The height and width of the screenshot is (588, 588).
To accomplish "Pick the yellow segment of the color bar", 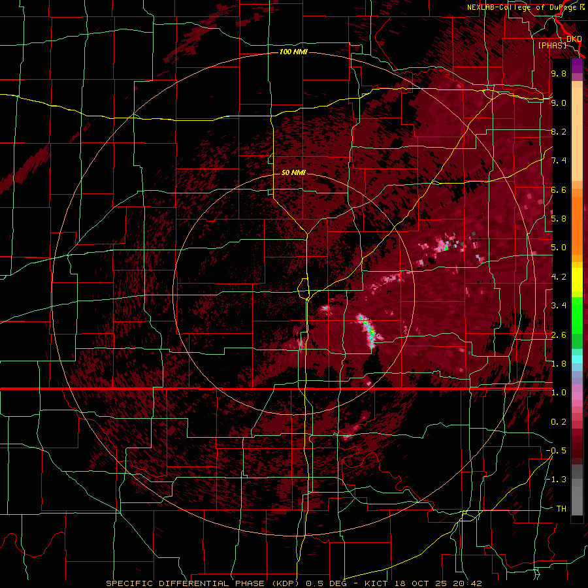I will click(577, 280).
